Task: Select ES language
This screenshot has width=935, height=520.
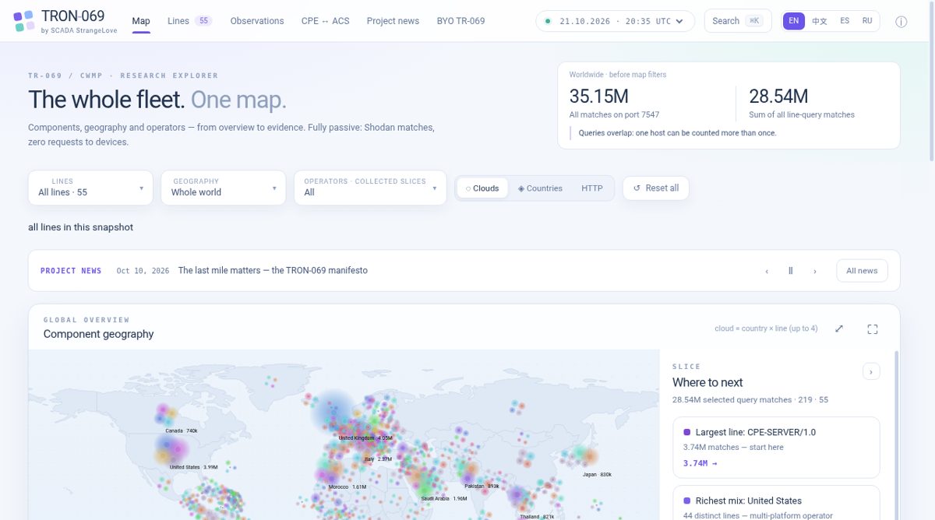Action: click(845, 21)
